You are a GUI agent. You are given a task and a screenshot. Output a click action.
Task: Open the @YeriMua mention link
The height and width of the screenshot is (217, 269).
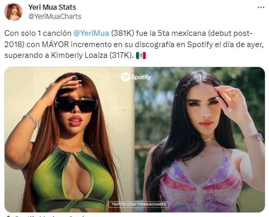pos(91,33)
